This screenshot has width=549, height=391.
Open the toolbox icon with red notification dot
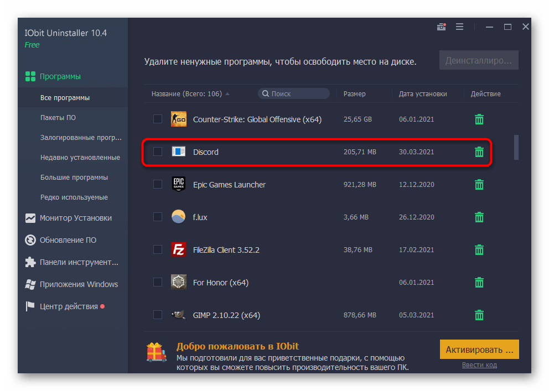441,26
